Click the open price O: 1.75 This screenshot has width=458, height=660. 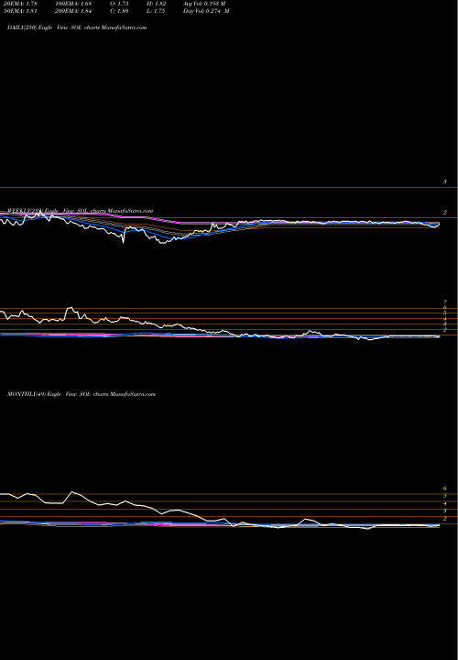pyautogui.click(x=120, y=4)
